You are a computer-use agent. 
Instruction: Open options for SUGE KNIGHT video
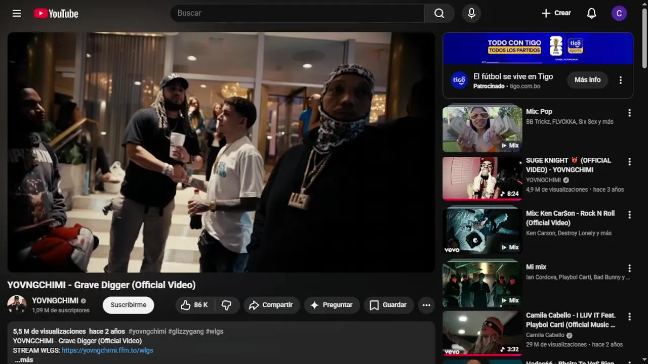pos(629,162)
